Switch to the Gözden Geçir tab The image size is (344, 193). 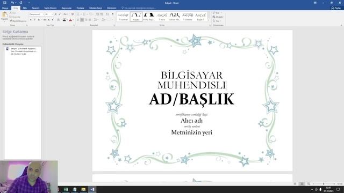pos(96,8)
